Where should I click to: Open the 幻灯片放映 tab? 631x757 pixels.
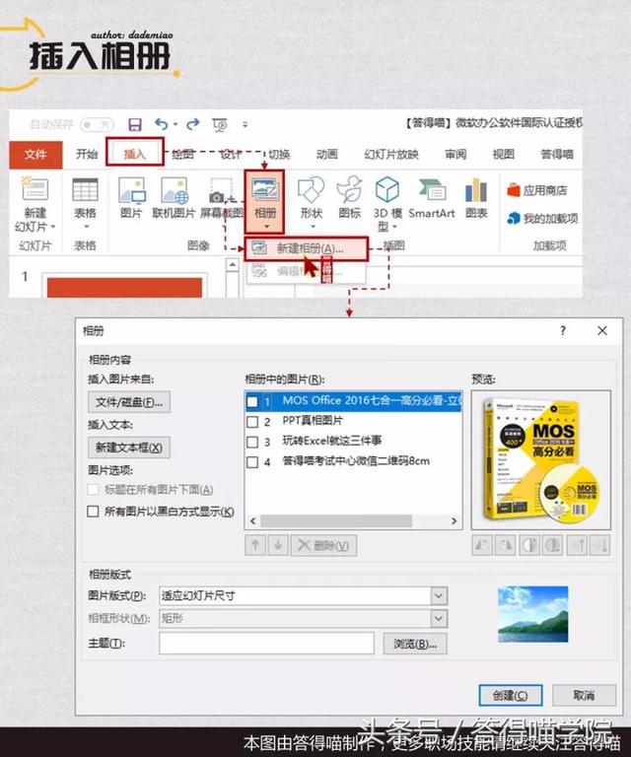point(391,154)
